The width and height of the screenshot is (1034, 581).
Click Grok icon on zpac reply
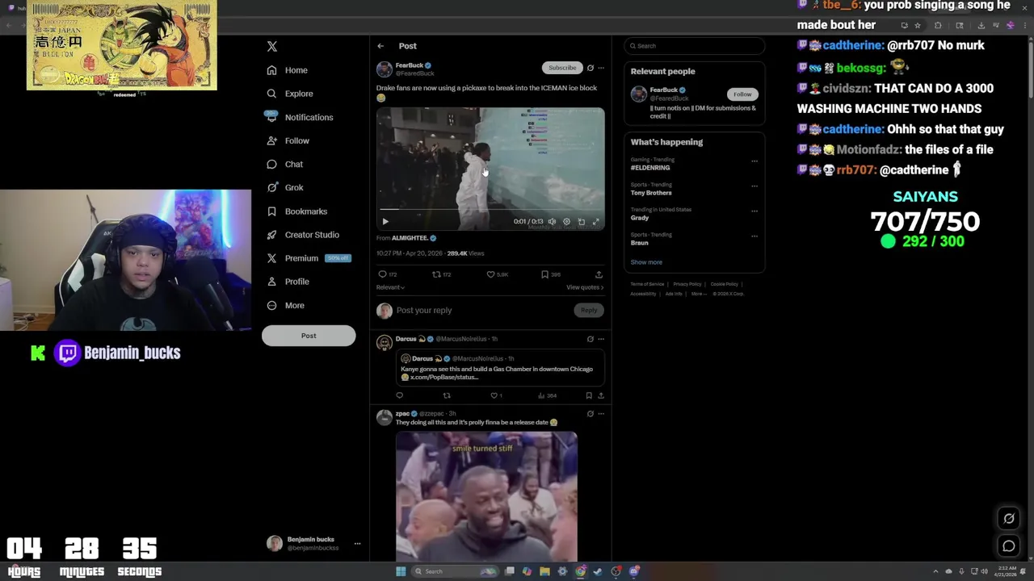click(x=590, y=413)
